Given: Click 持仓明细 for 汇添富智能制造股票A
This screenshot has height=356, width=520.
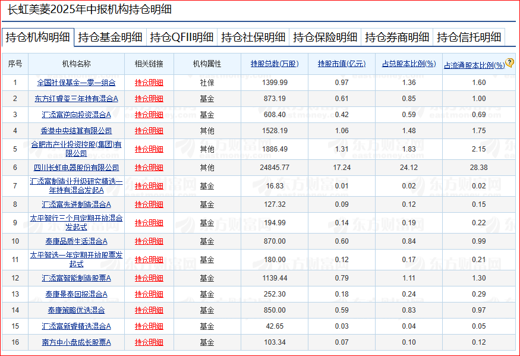Looking at the screenshot, I should (x=149, y=278).
